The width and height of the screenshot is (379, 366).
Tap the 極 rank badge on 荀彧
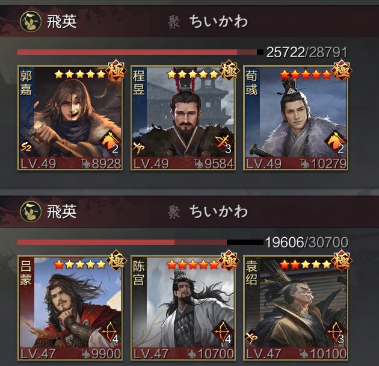click(x=341, y=70)
